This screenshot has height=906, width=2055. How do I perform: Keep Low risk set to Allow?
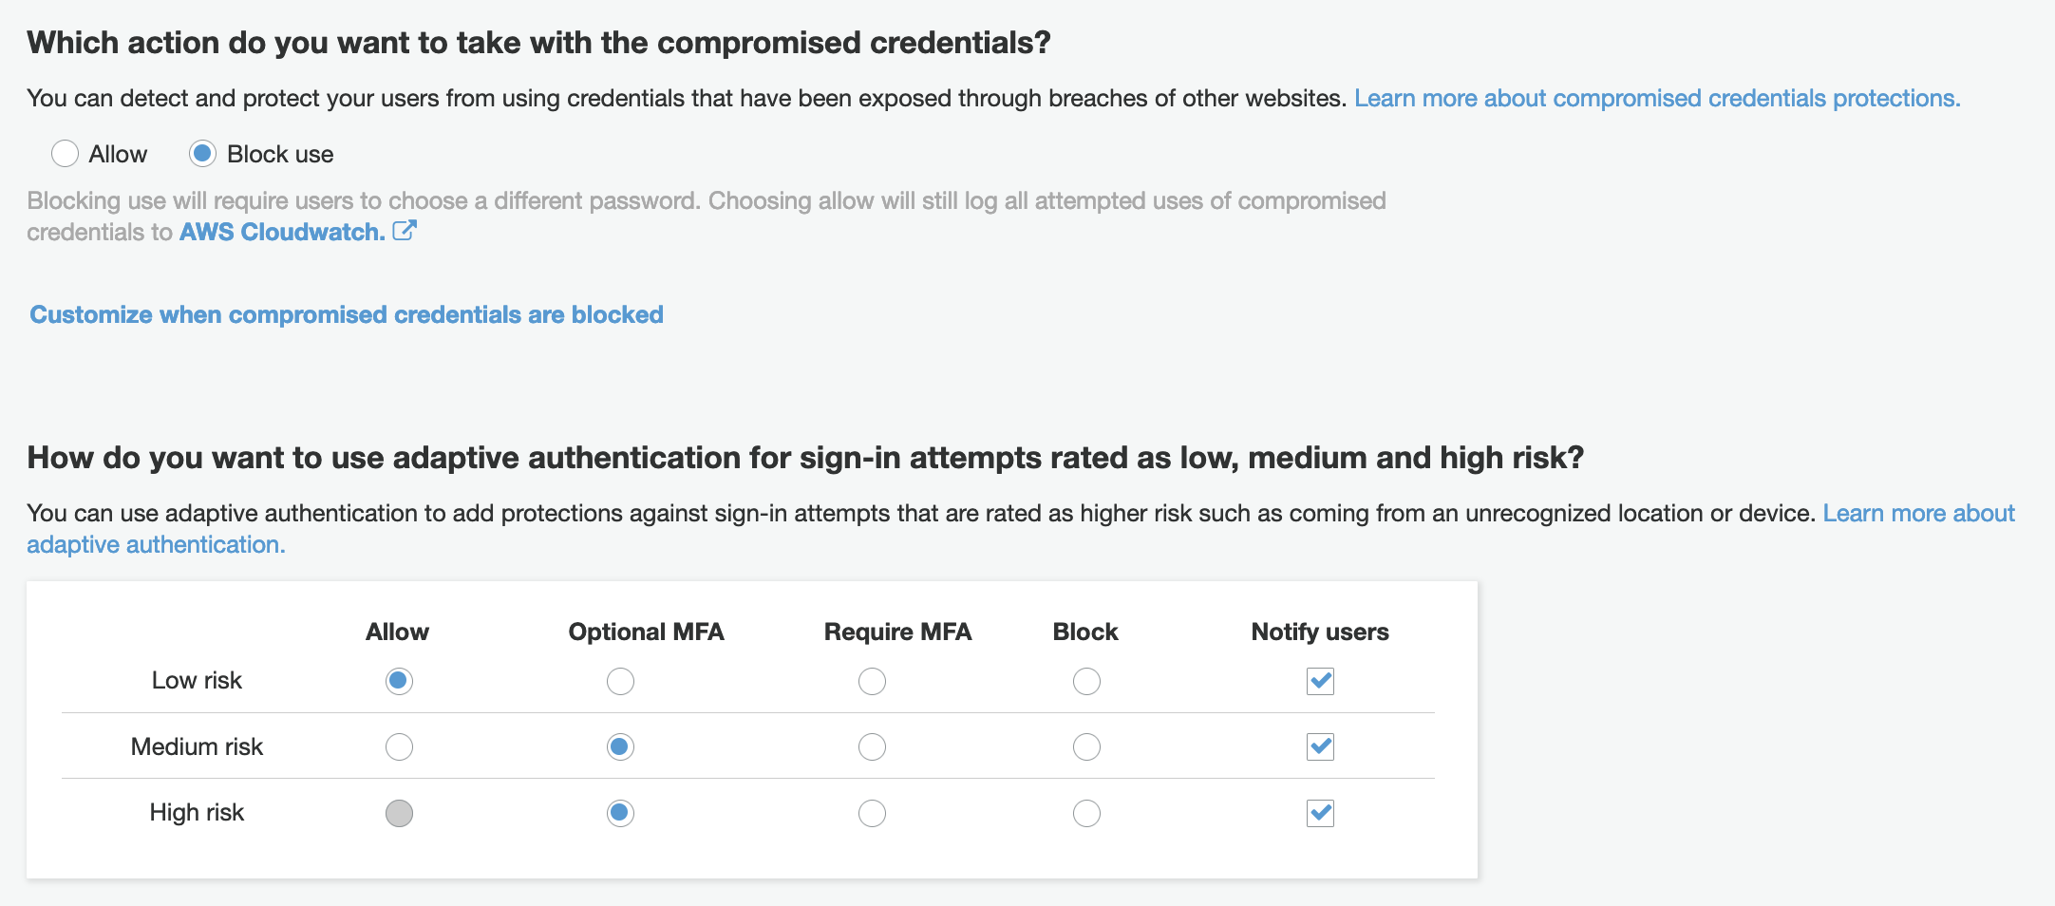398,681
